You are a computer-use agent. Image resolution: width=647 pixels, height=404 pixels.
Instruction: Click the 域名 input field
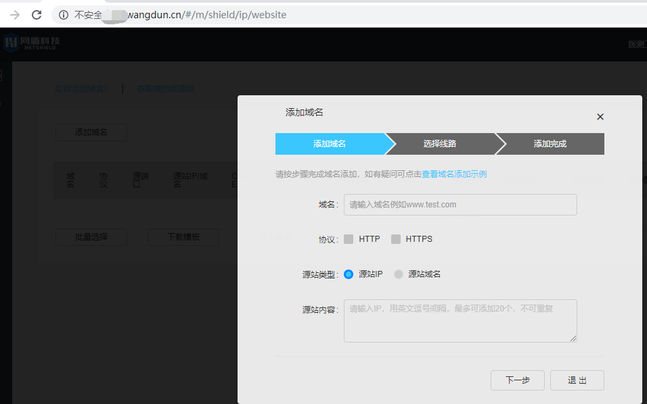[460, 205]
